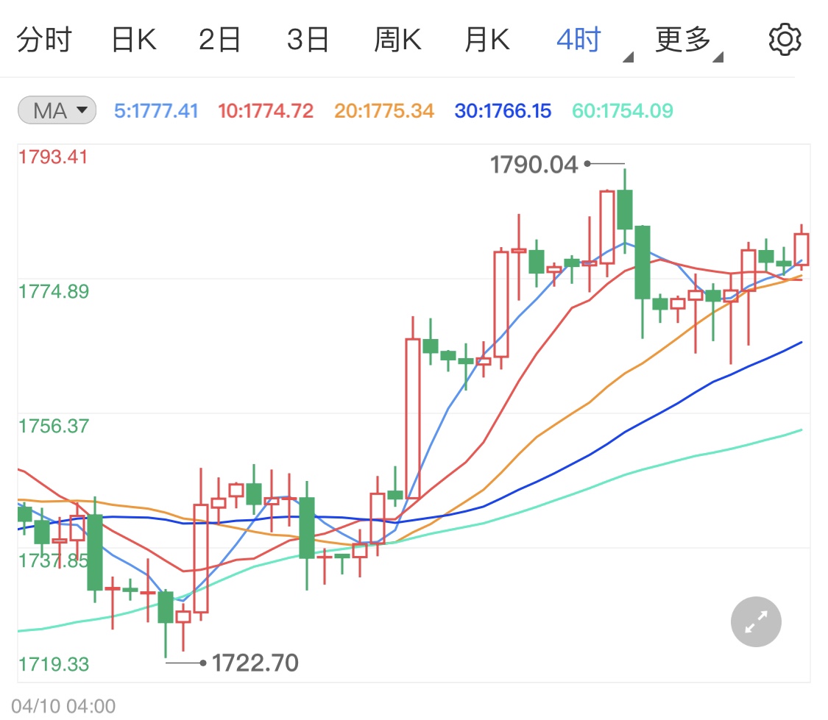Click the high price label 1790.04
The image size is (828, 720).
click(x=534, y=165)
